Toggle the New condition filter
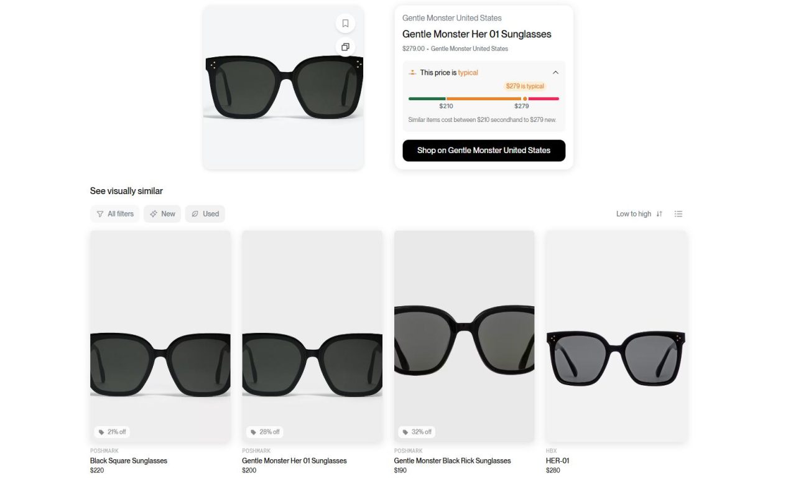This screenshot has height=481, width=796. pos(162,214)
